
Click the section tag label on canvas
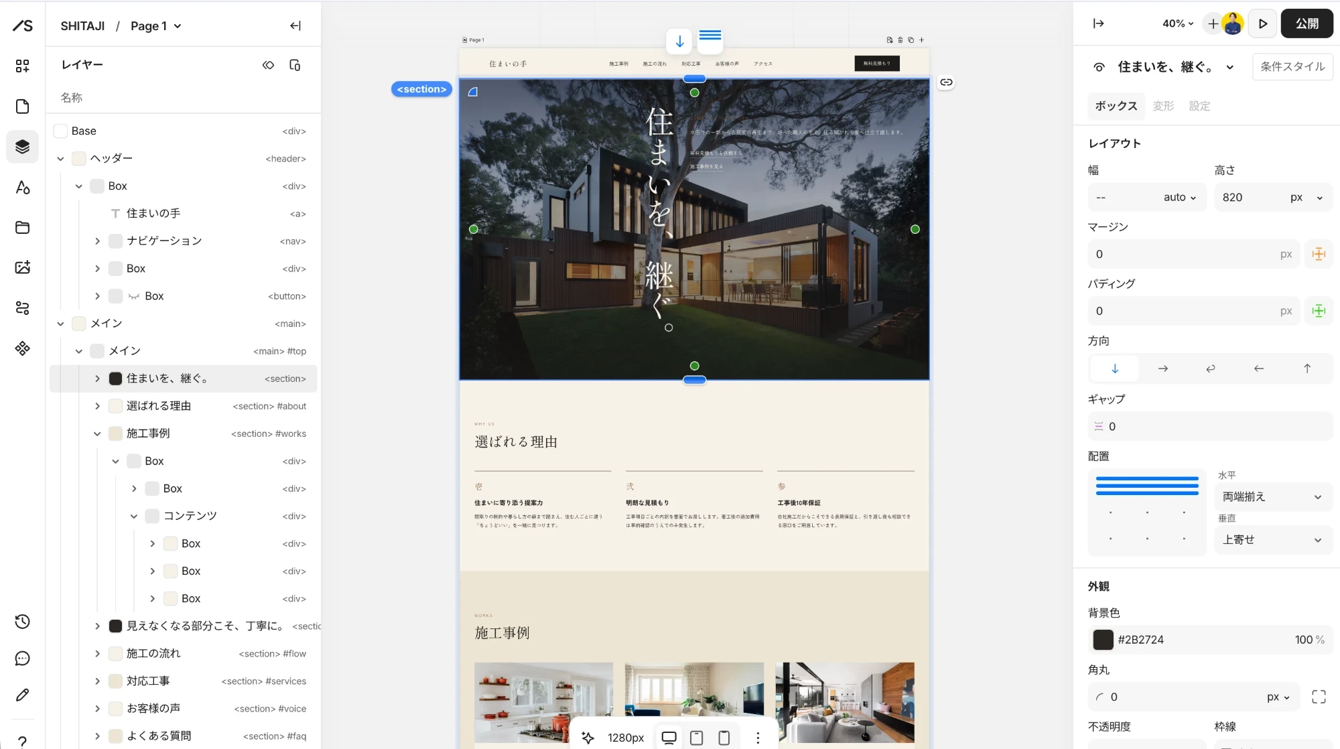(421, 89)
